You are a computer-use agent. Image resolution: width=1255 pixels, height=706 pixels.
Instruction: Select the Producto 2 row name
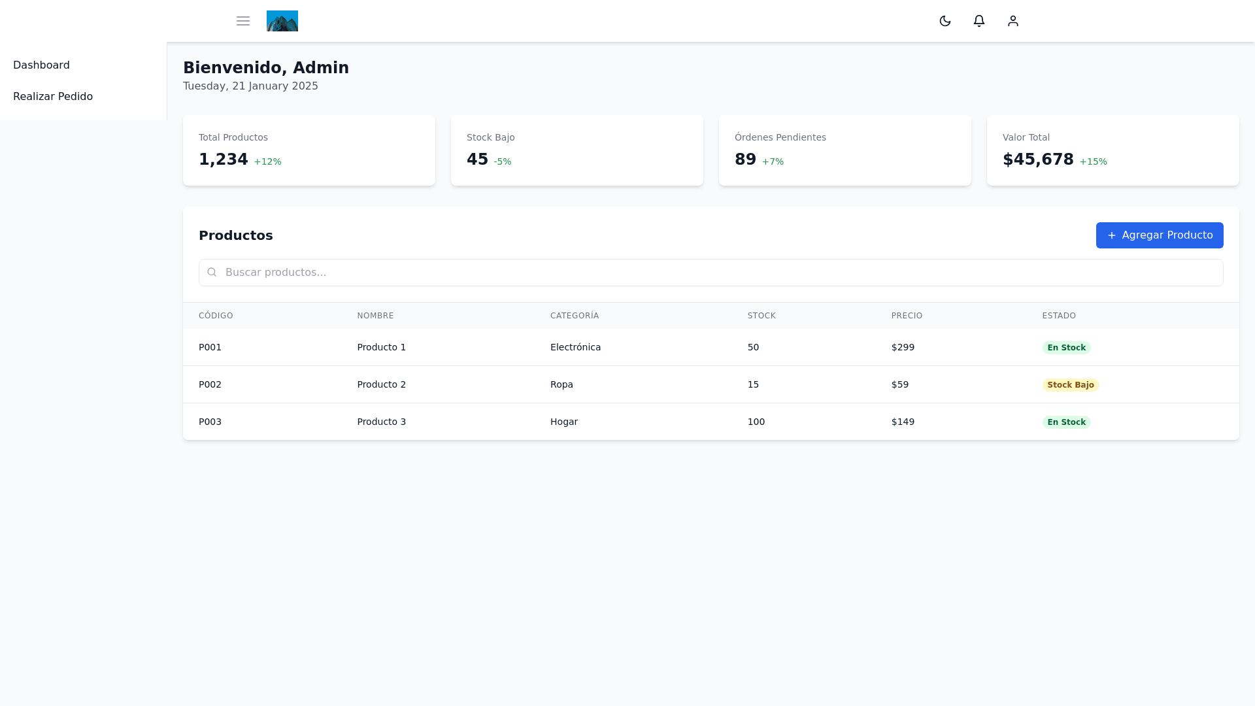(381, 384)
